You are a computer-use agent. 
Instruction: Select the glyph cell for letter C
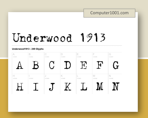click(52, 63)
